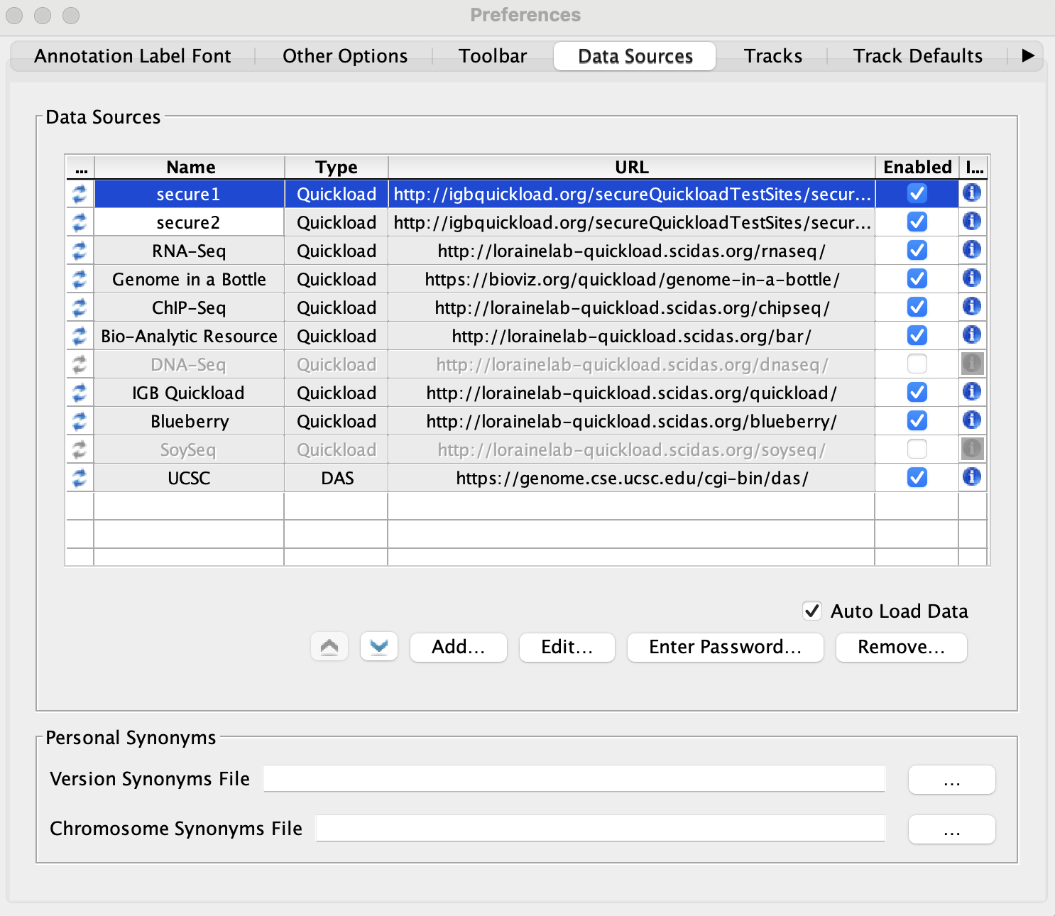The height and width of the screenshot is (916, 1055).
Task: Click the Remove... button
Action: click(902, 647)
